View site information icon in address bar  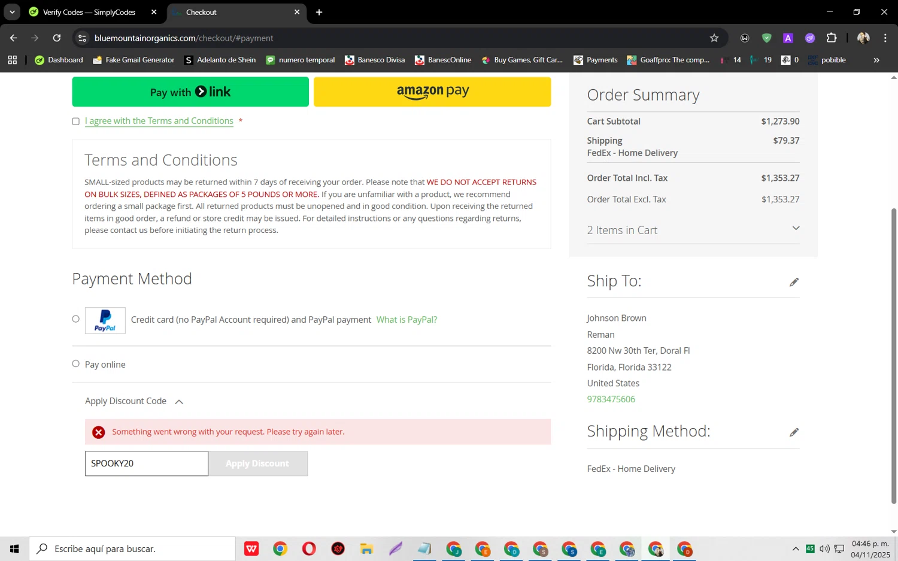point(83,38)
